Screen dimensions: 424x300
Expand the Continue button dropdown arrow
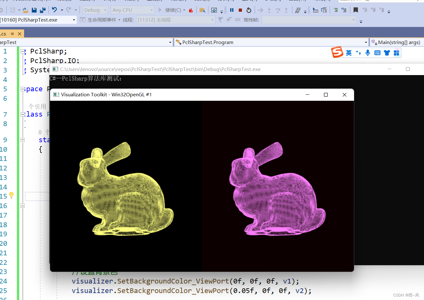tap(184, 10)
